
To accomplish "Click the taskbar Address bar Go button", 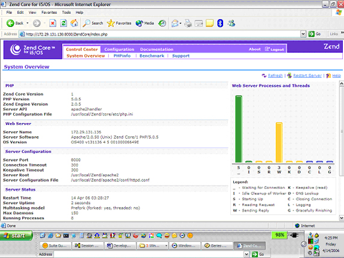I will tap(258, 254).
